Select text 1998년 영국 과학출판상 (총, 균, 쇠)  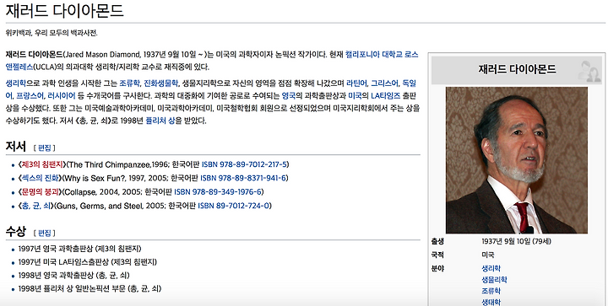click(73, 275)
